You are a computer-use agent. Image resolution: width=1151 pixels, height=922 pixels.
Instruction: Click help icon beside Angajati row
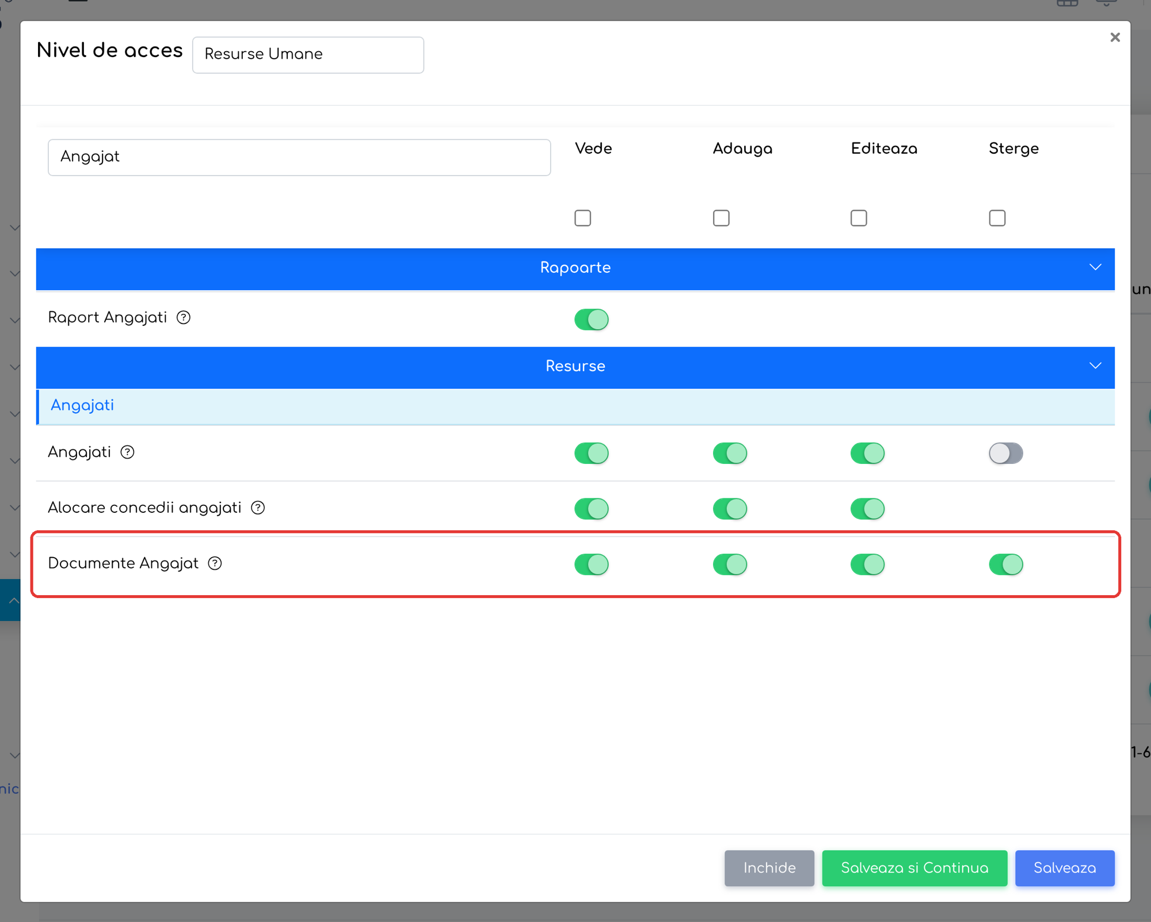(x=127, y=452)
